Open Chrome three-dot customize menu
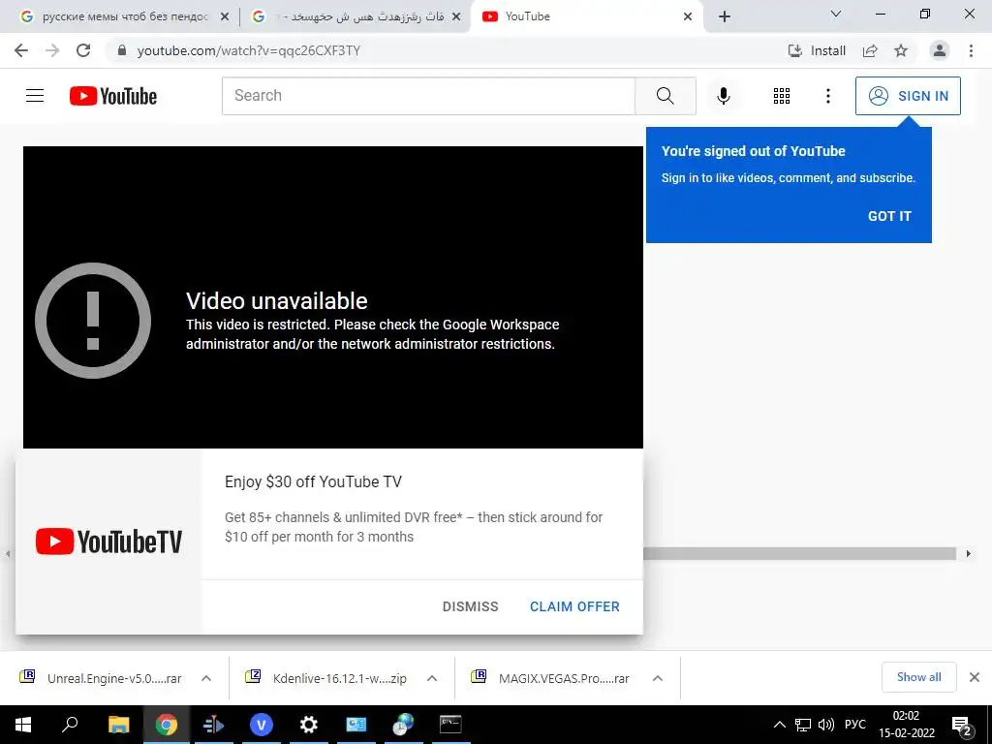 pos(971,50)
